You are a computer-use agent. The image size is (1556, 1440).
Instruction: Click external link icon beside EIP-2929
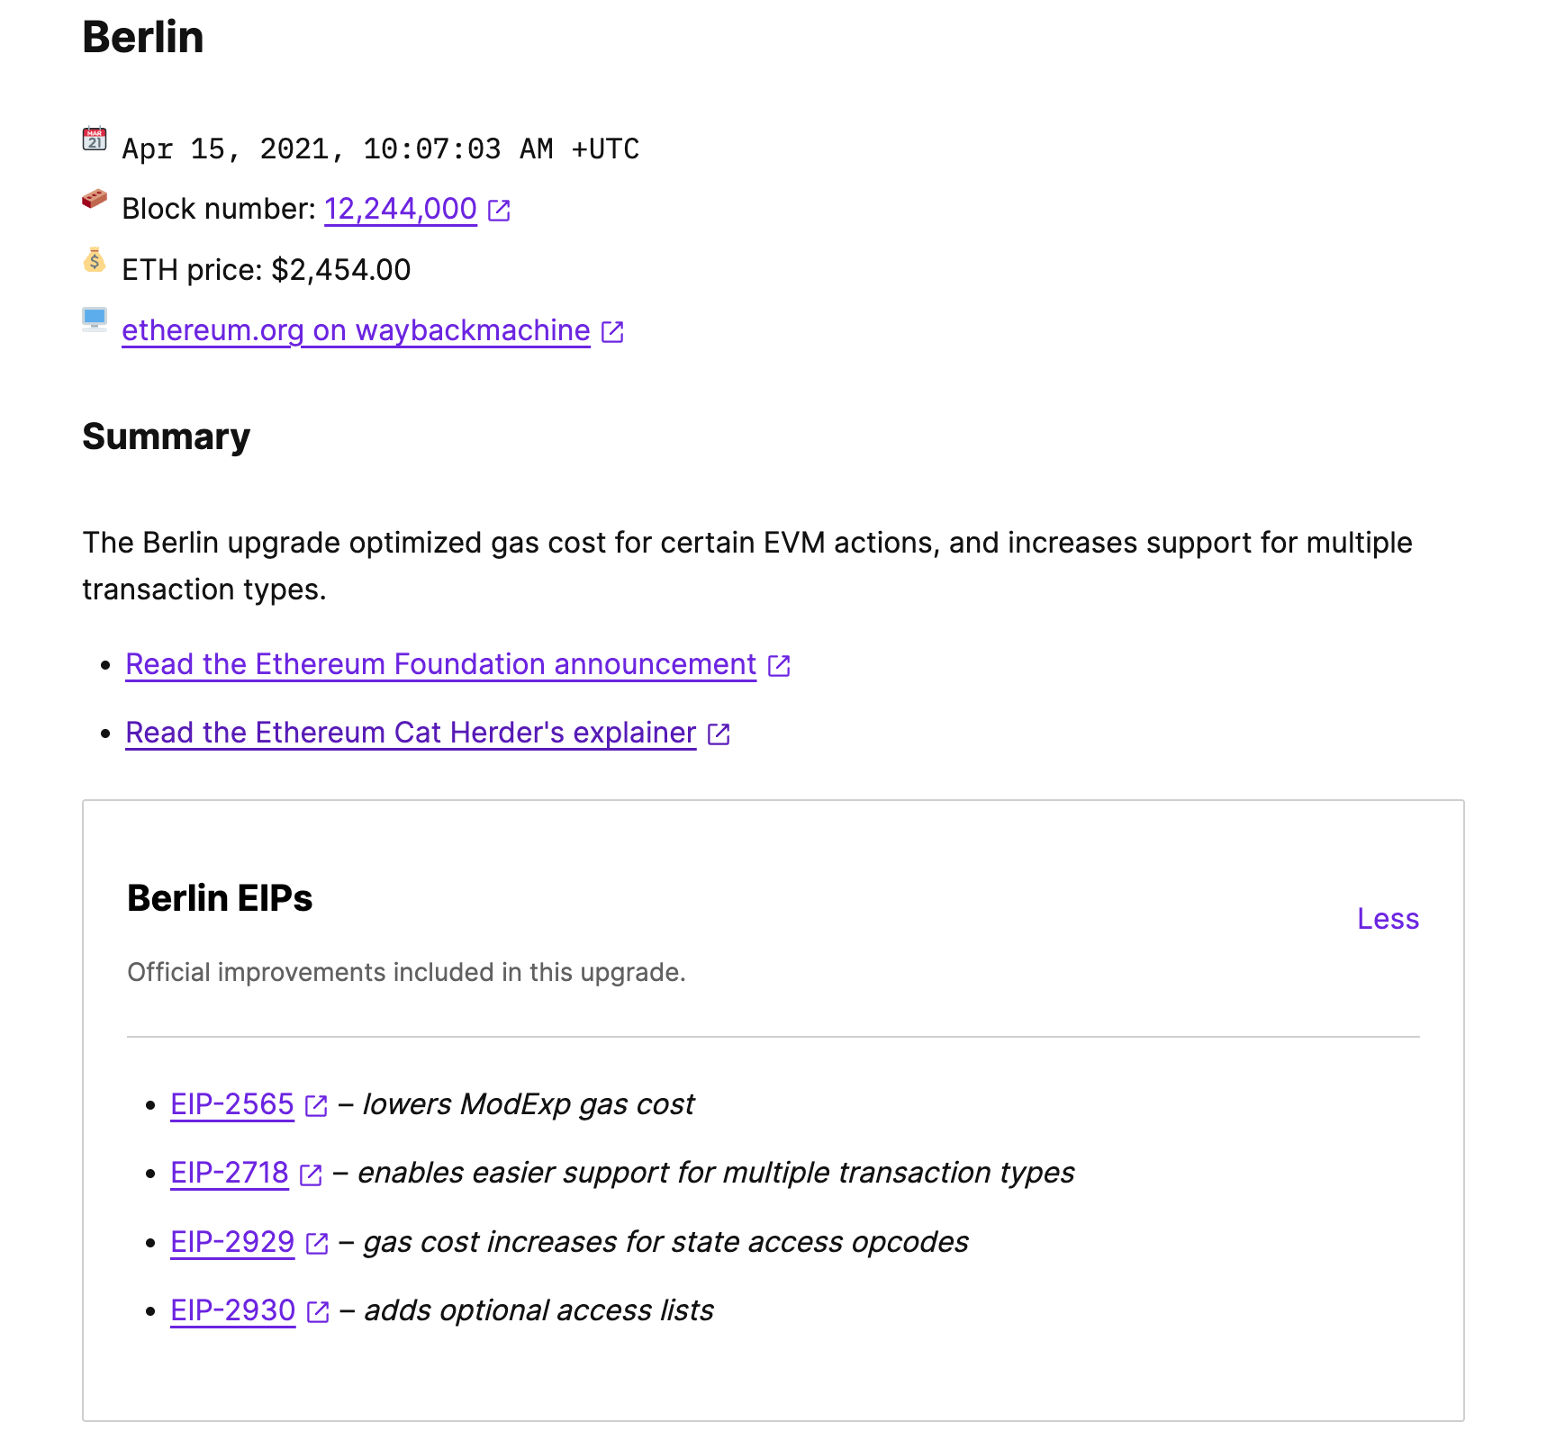click(x=317, y=1244)
